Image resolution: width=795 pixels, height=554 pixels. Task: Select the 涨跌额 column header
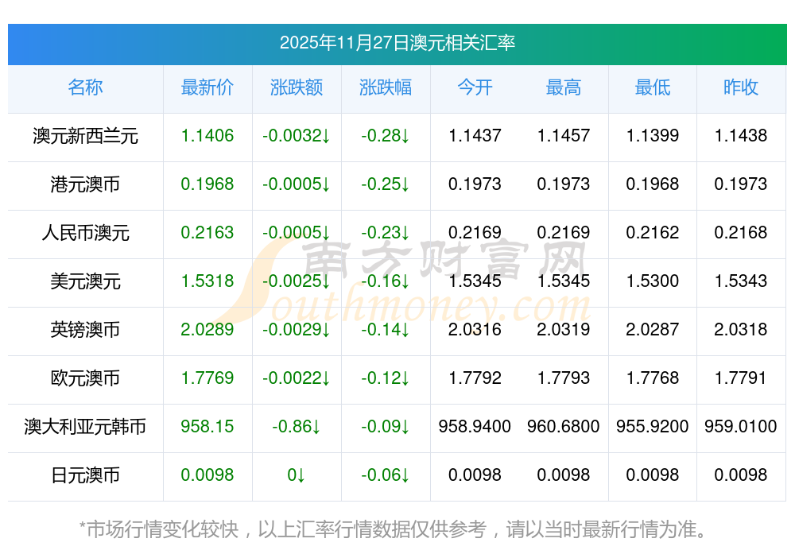click(297, 88)
